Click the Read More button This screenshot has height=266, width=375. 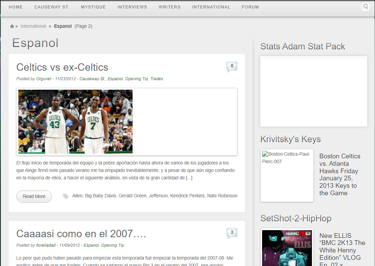(34, 197)
